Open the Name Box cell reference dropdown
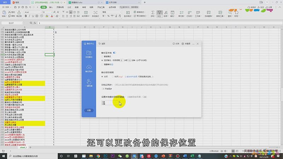Image resolution: width=283 pixels, height=159 pixels. point(22,23)
